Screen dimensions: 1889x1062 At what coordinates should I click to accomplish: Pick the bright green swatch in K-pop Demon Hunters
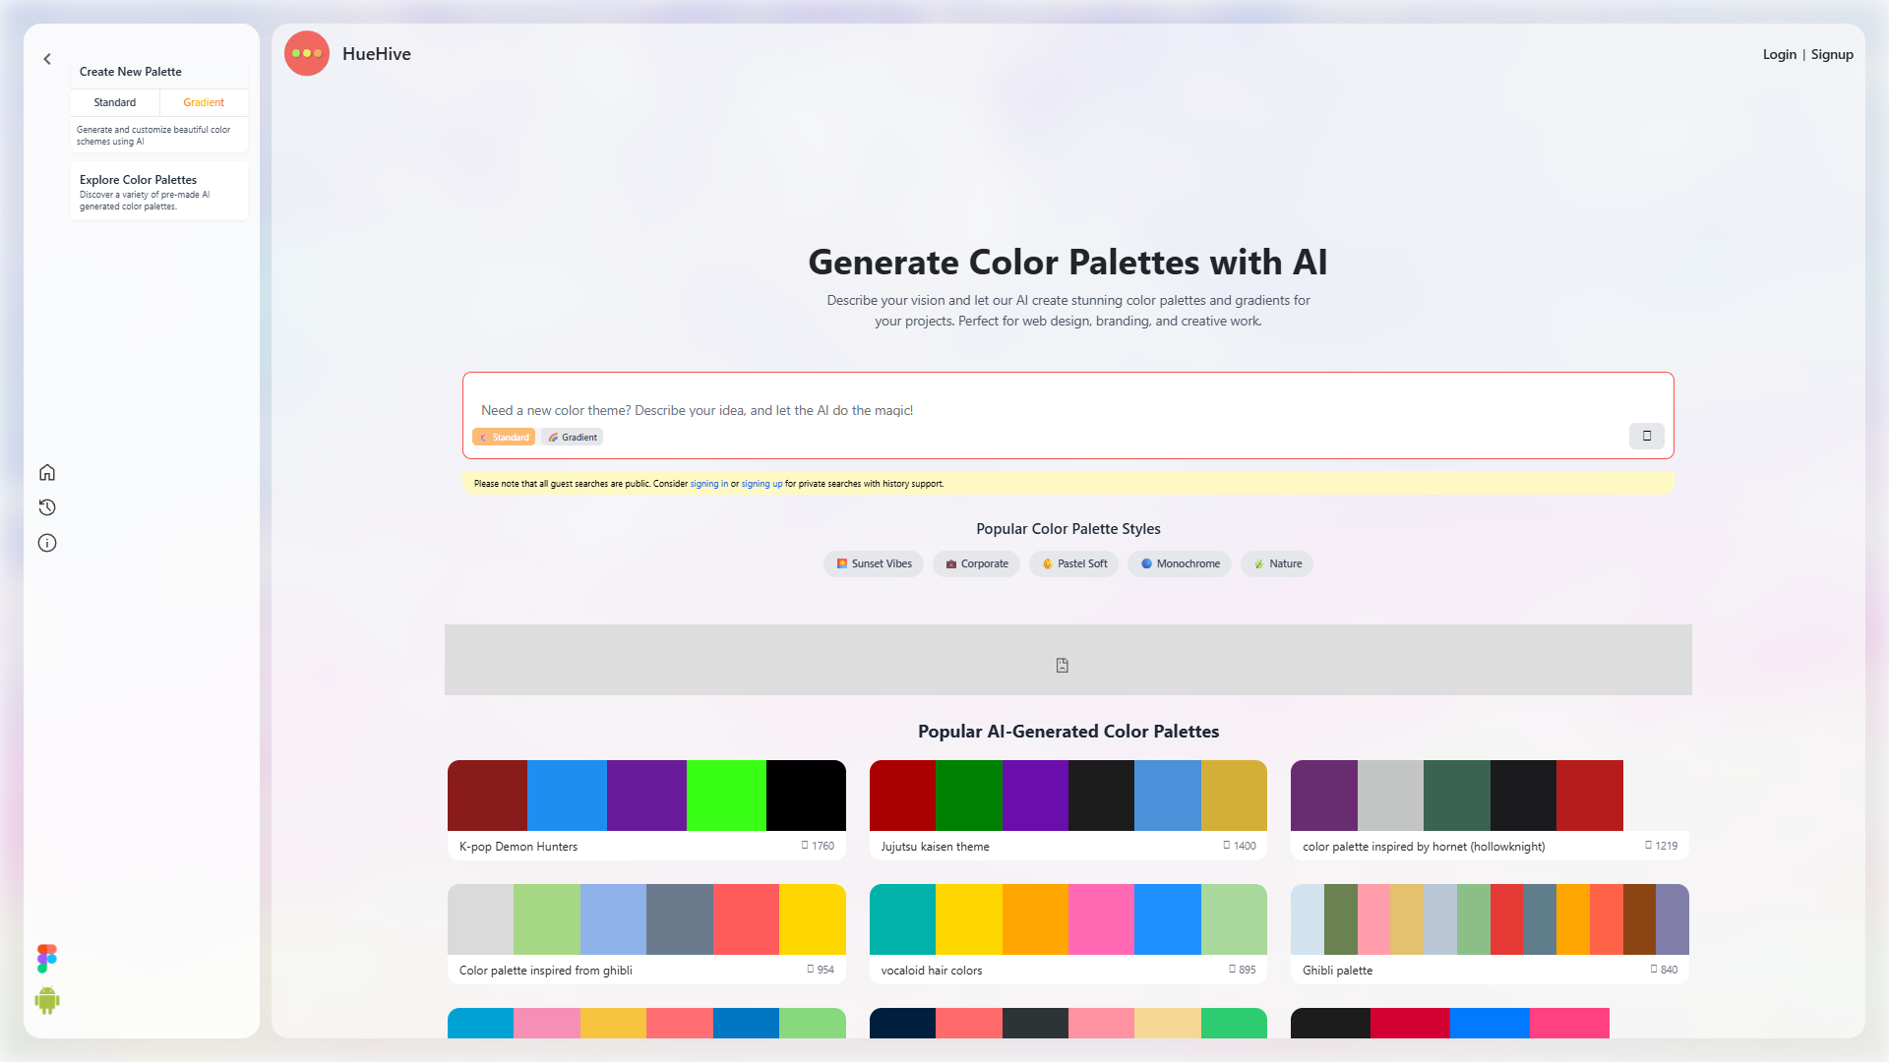[x=726, y=796]
